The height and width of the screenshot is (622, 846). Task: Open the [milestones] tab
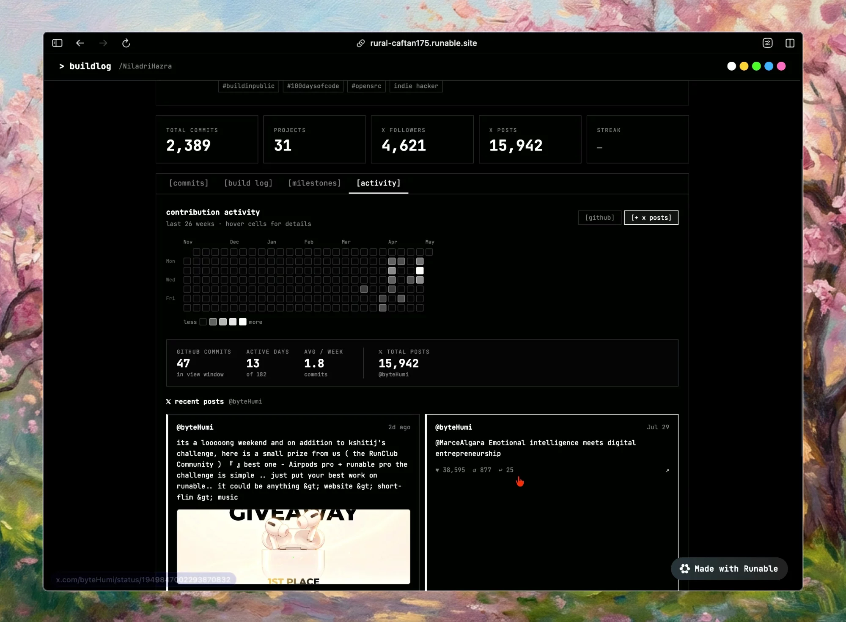pos(314,183)
